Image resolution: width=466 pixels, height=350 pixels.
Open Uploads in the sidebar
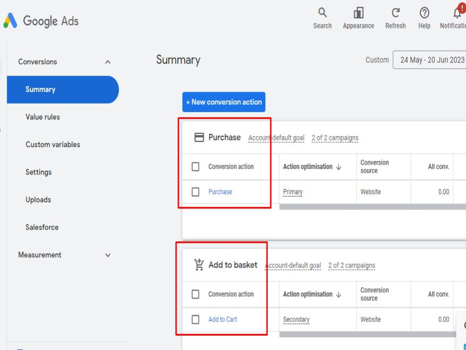[x=38, y=200]
